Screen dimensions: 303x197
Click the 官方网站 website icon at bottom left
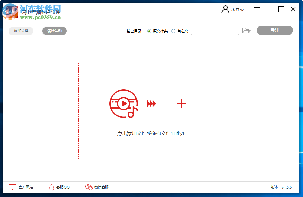(x=12, y=187)
